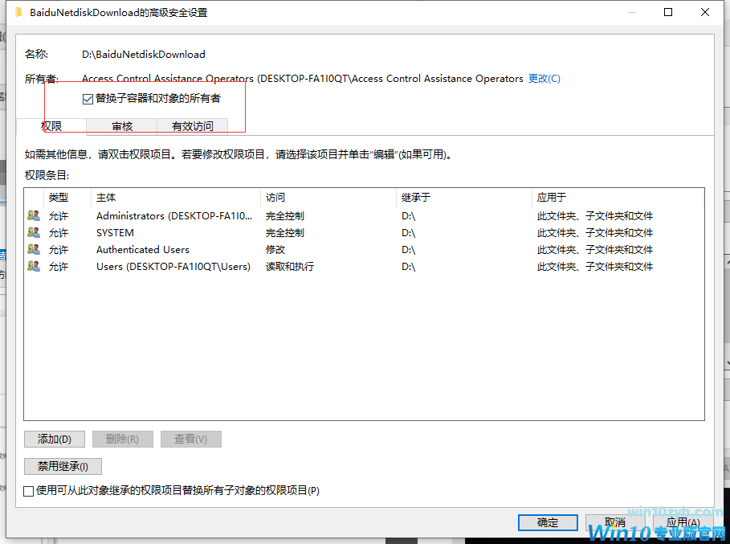The image size is (730, 544).
Task: Toggle 替换子容器和对象的所有者 checkbox
Action: point(88,99)
